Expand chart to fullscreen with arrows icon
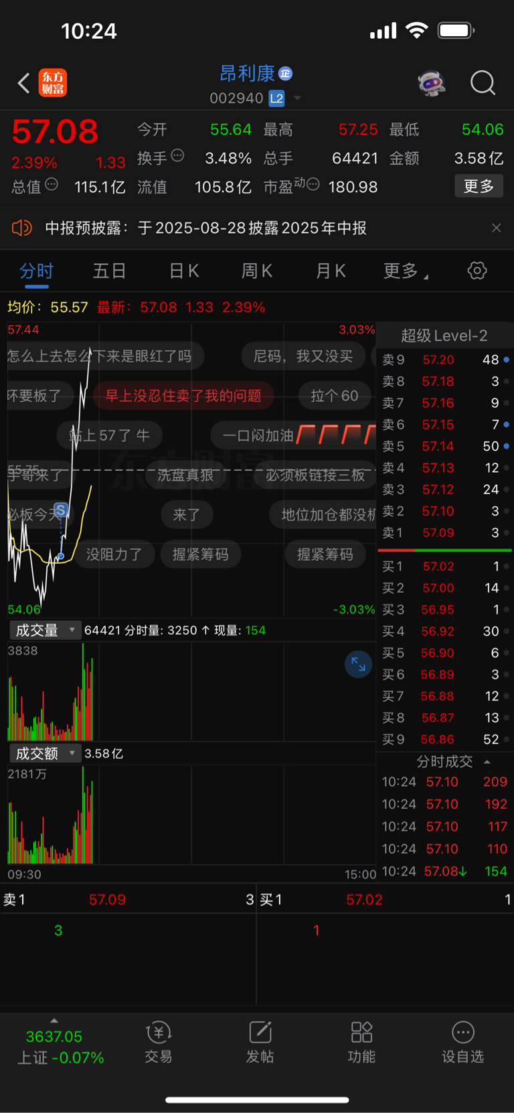This screenshot has width=514, height=1113. 358,664
